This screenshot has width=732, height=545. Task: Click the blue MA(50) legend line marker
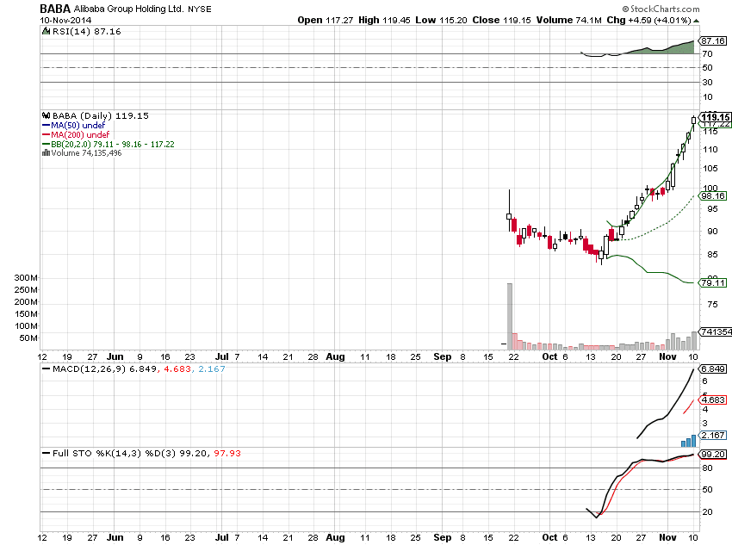point(46,125)
